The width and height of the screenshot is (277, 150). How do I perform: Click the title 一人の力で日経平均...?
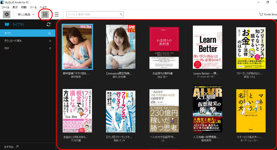163,137
